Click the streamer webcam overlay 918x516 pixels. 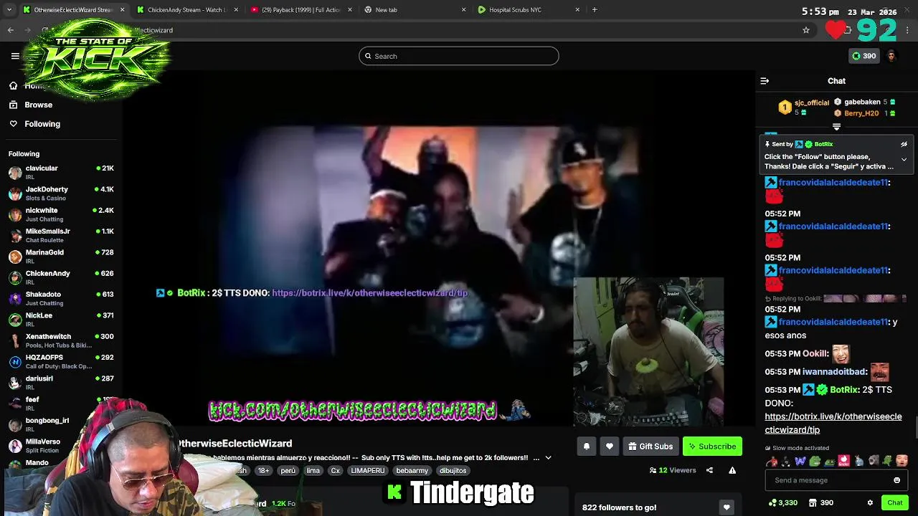point(648,351)
